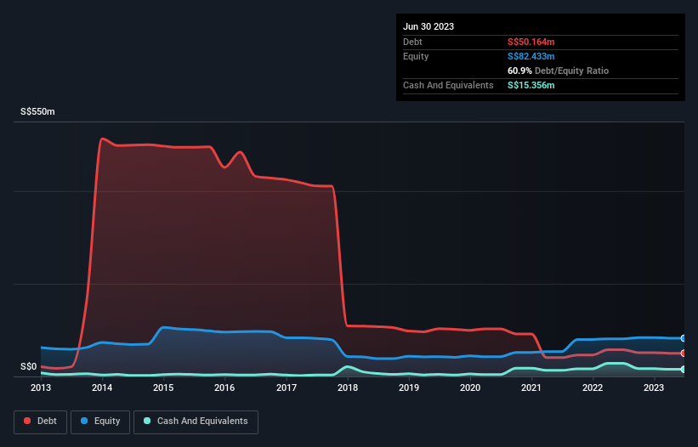Click the S$82.433m equity value
The image size is (698, 447).
click(x=531, y=56)
